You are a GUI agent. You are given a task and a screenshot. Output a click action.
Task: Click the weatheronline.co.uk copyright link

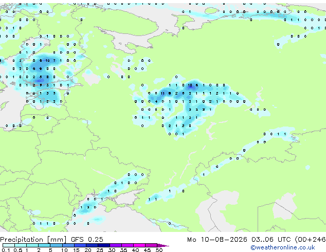click(283, 247)
